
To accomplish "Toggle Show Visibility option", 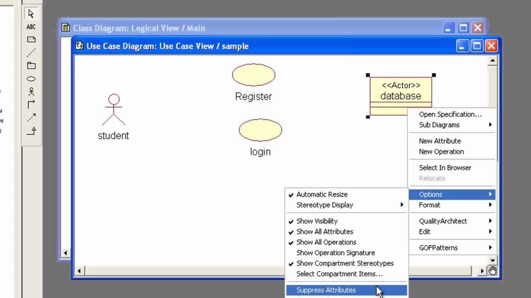I will [346, 221].
